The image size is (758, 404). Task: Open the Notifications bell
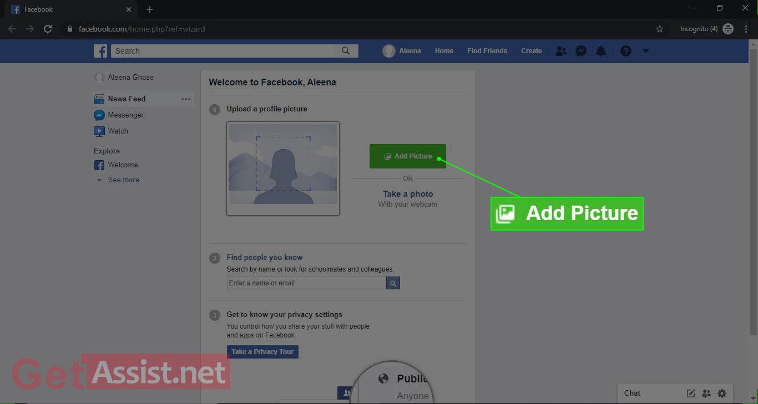click(x=601, y=51)
